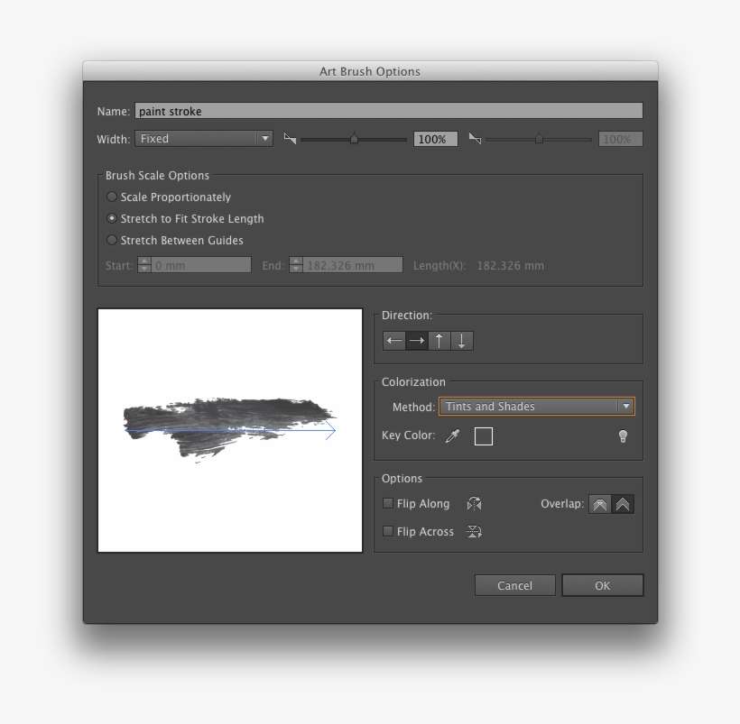Image resolution: width=740 pixels, height=724 pixels.
Task: Dismiss the dialog with Cancel
Action: pos(514,585)
